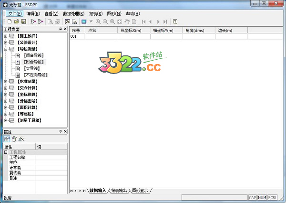
Task: Click the pencil-drawing toolbar icon
Action: [74, 21]
